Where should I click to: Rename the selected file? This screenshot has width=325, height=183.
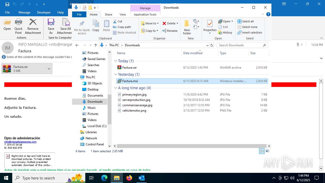click(x=170, y=31)
